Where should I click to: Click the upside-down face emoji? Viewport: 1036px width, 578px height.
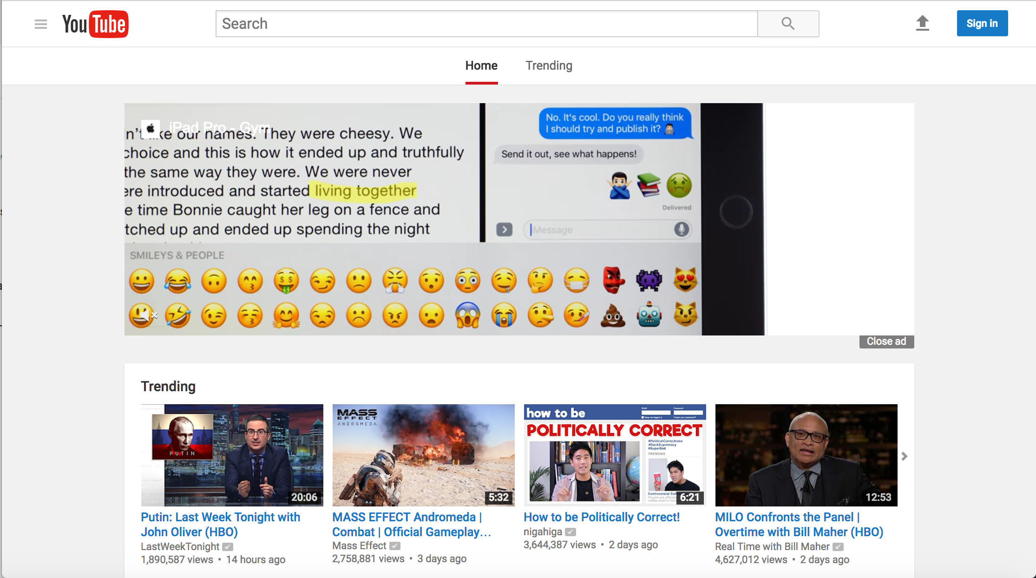point(214,281)
